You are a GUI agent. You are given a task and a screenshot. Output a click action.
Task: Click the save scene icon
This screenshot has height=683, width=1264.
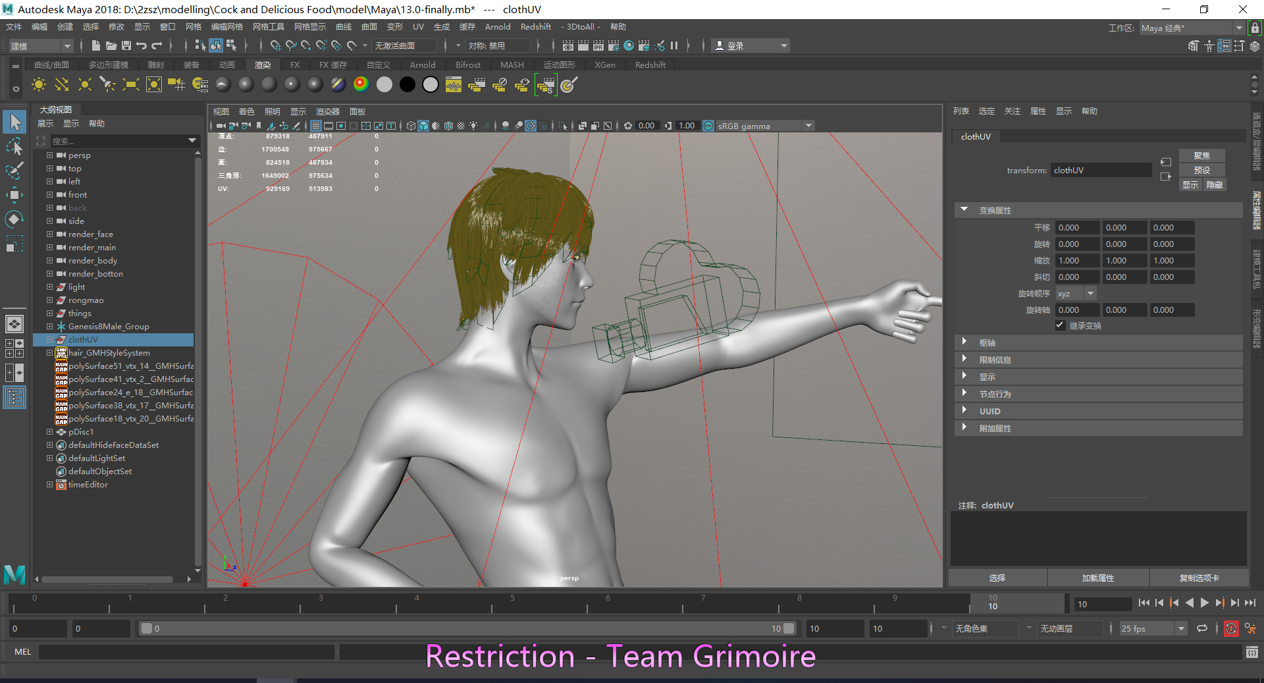click(126, 45)
